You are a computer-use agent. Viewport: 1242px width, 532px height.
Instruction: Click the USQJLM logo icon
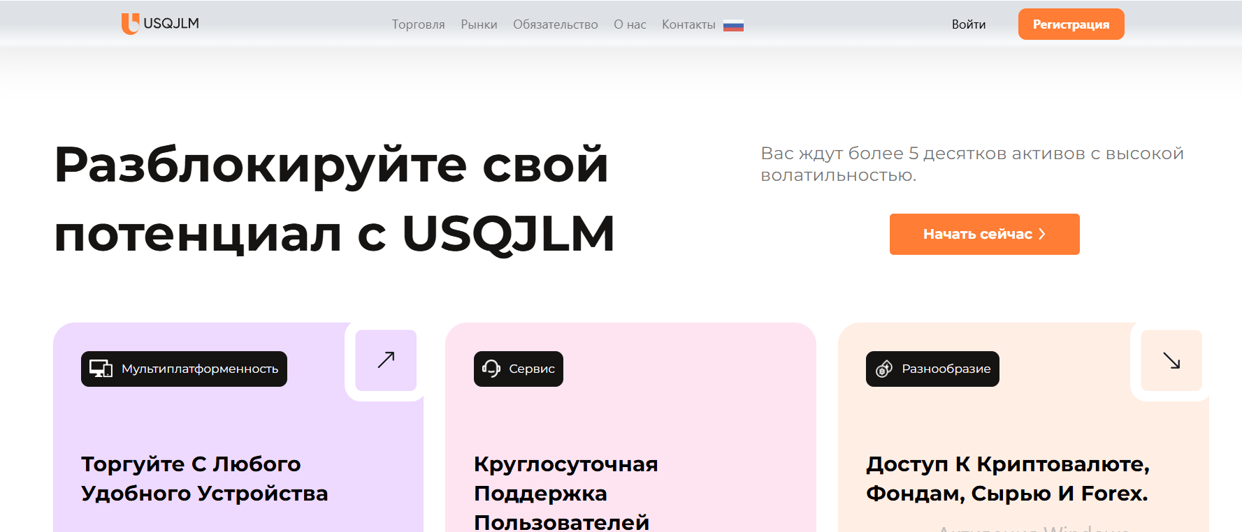pyautogui.click(x=130, y=24)
